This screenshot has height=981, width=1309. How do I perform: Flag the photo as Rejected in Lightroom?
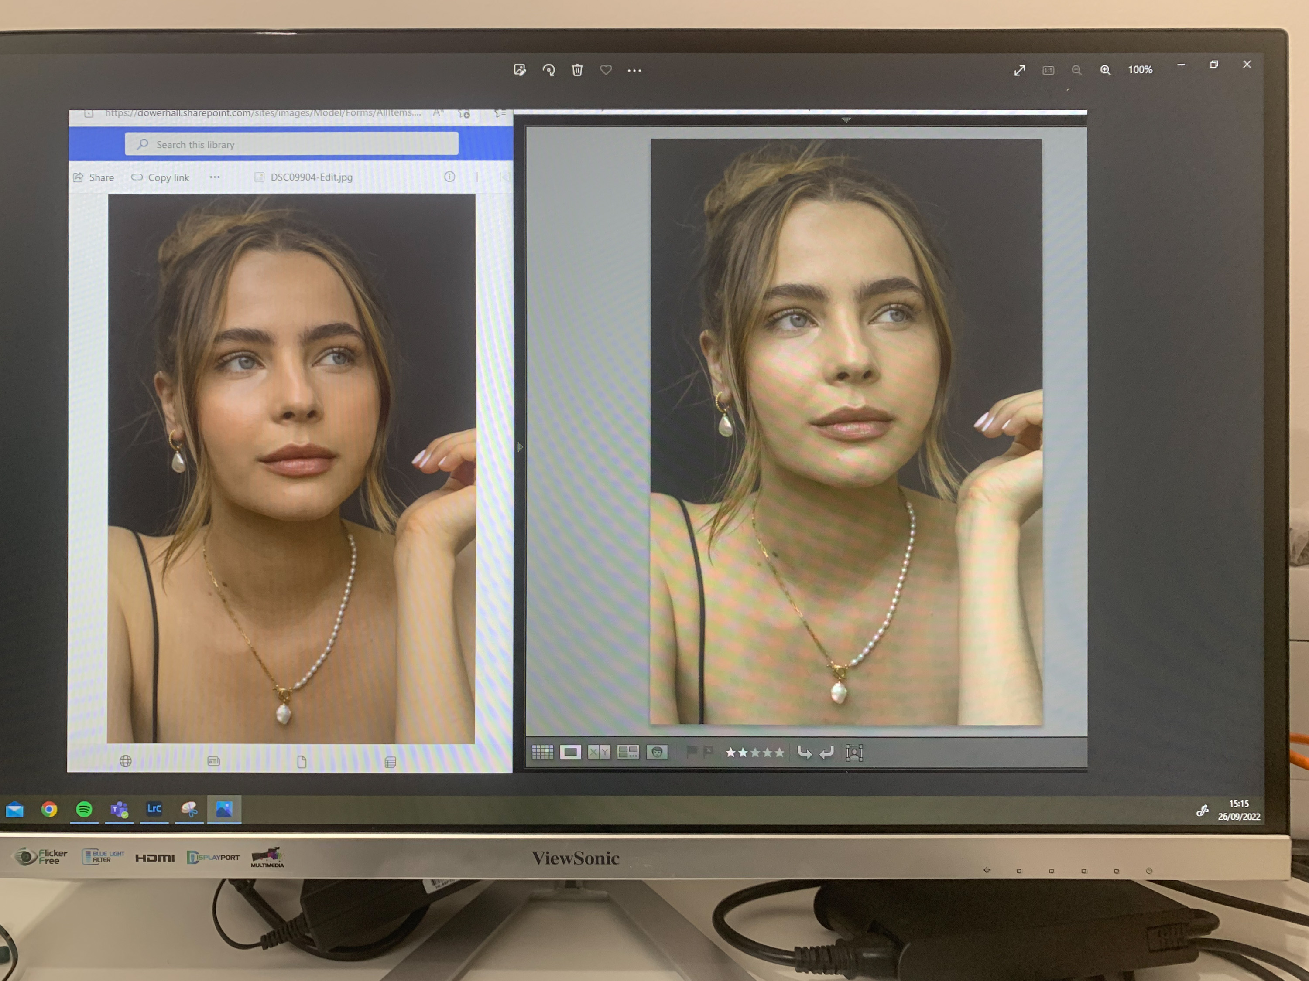pyautogui.click(x=708, y=752)
